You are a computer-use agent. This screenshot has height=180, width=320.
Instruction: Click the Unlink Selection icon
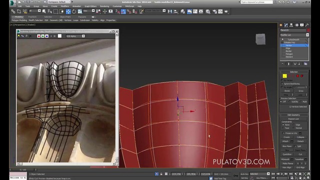pyautogui.click(x=19, y=11)
